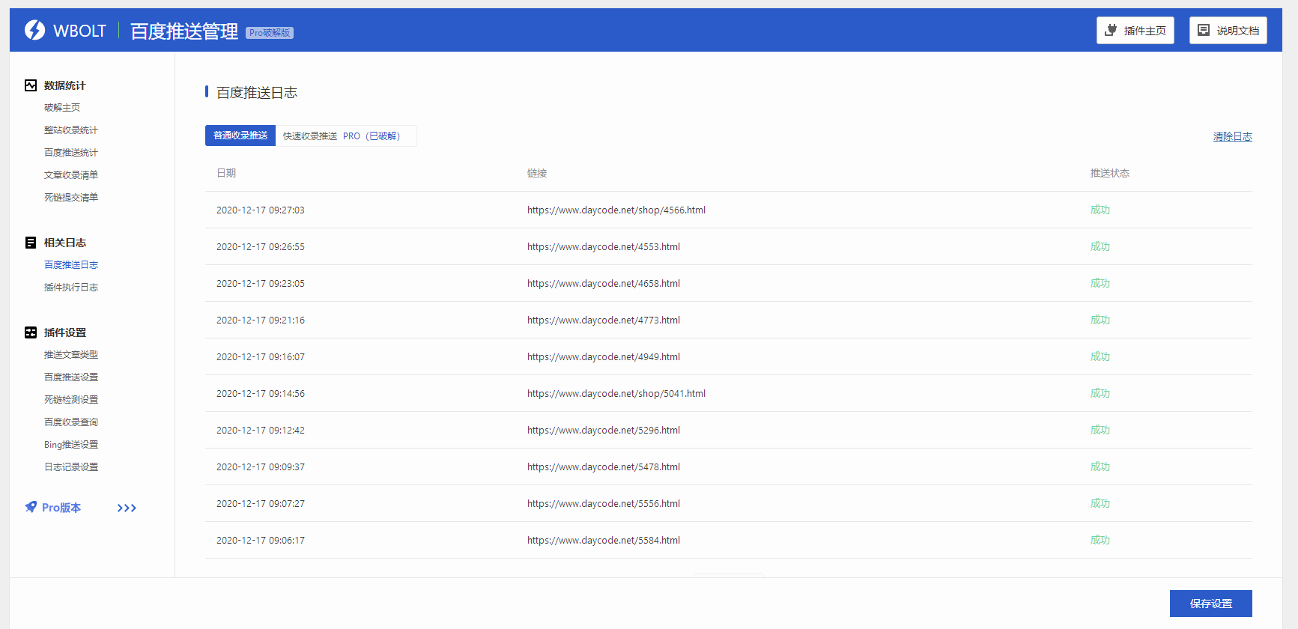Click the Pro版本 rocket icon
This screenshot has height=629, width=1298.
coord(31,507)
